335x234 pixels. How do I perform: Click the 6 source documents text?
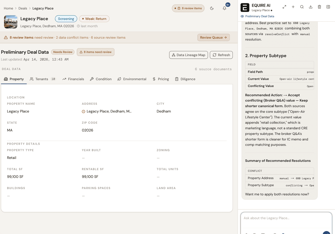click(213, 69)
